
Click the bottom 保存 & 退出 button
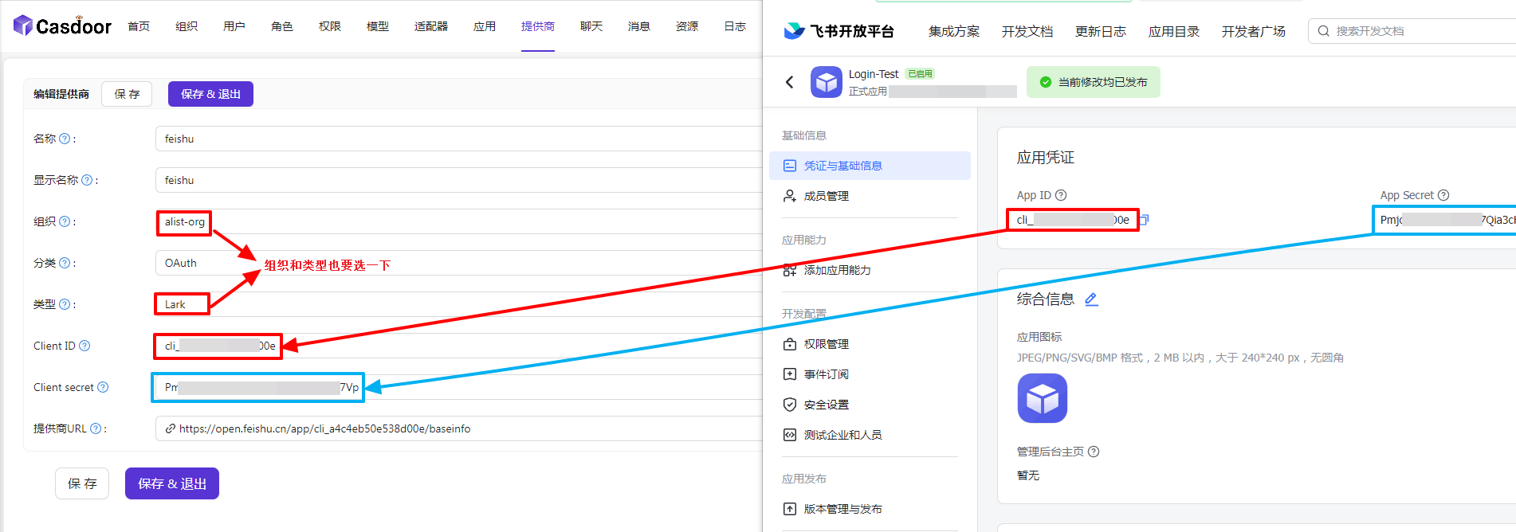coord(171,483)
